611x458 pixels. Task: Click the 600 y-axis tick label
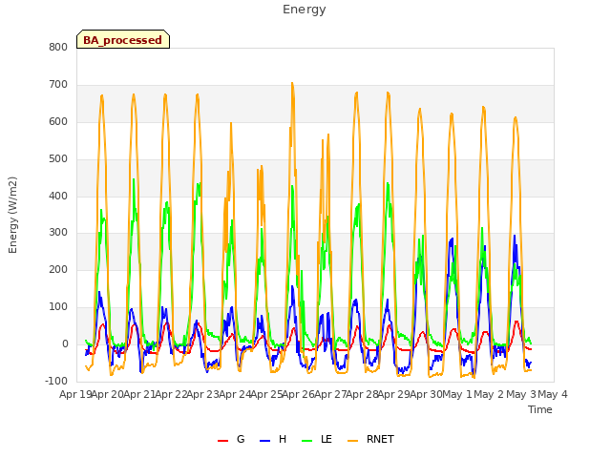pos(58,122)
